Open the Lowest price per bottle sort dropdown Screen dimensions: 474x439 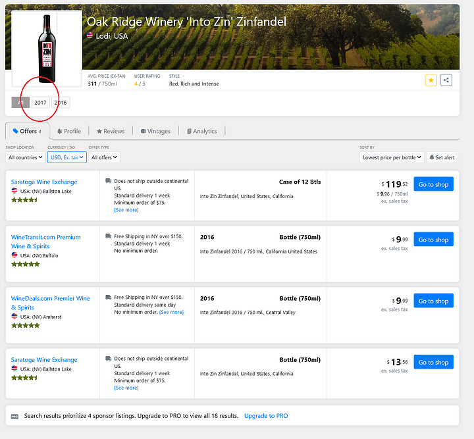392,157
